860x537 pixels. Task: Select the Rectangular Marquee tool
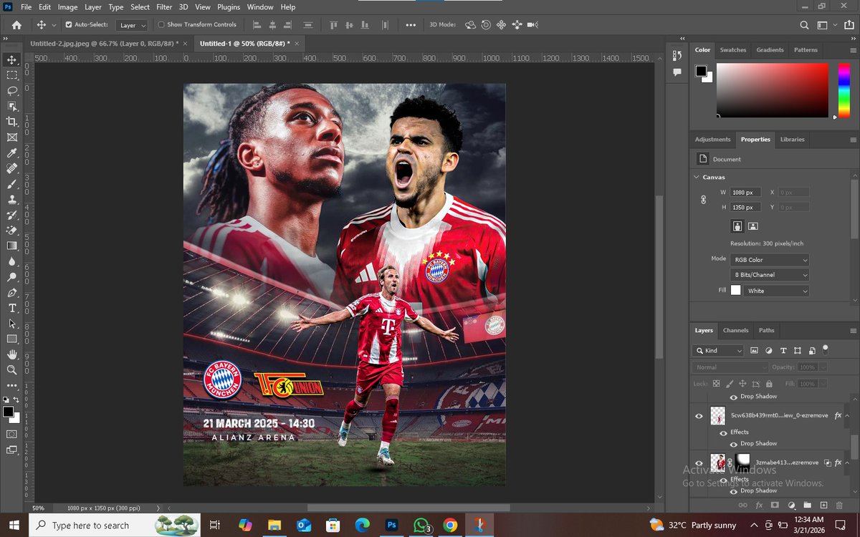pyautogui.click(x=12, y=75)
